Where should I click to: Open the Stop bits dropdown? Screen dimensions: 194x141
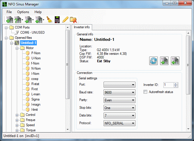point(119,108)
